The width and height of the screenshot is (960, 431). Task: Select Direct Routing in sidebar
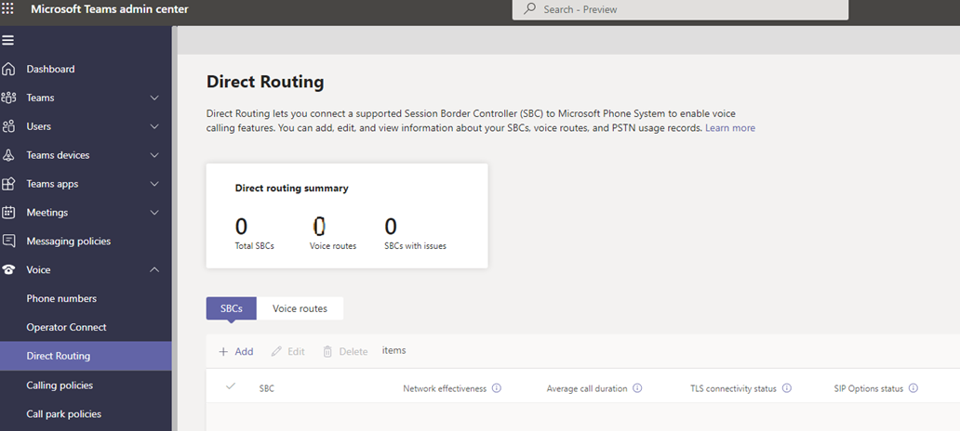point(86,356)
